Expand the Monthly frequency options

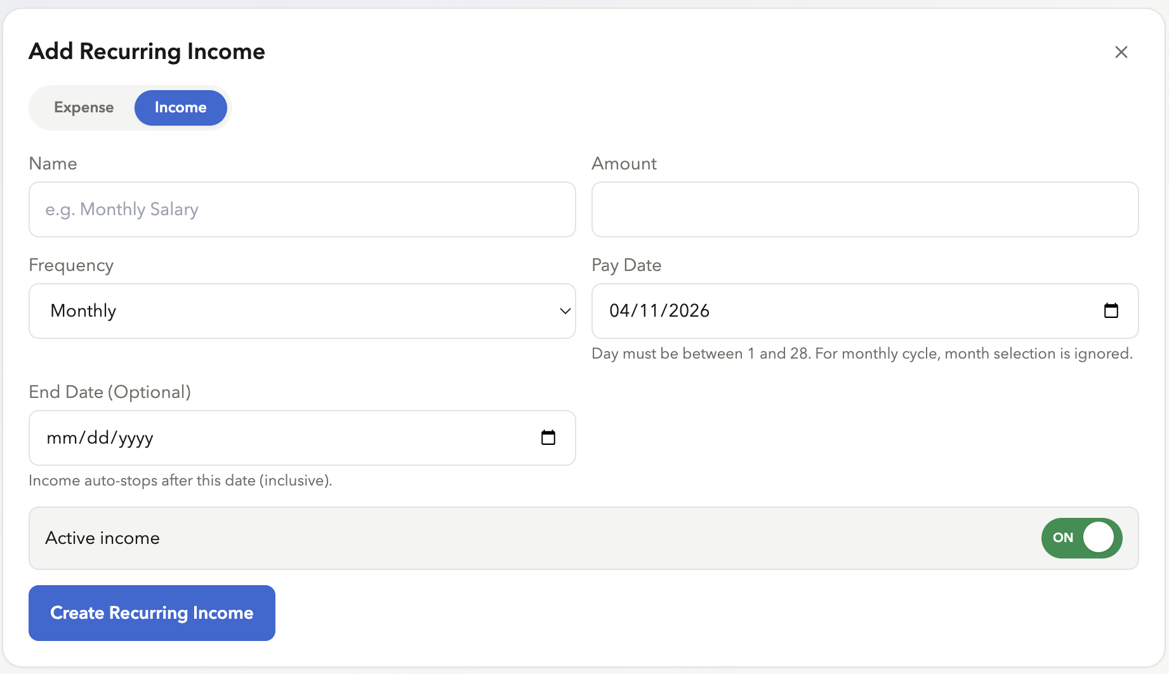tap(301, 311)
